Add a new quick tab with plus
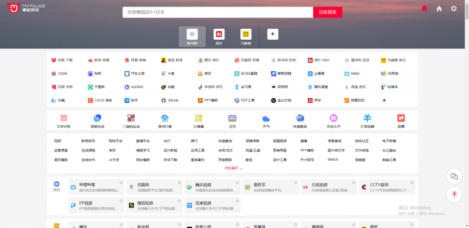Image resolution: width=469 pixels, height=228 pixels. [x=273, y=34]
